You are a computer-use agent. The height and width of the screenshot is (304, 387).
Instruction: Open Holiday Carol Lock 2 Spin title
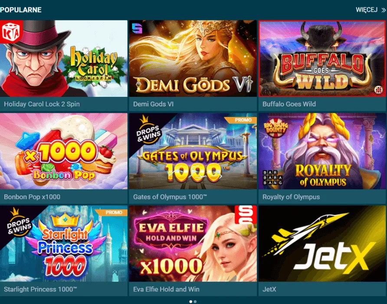pos(42,104)
